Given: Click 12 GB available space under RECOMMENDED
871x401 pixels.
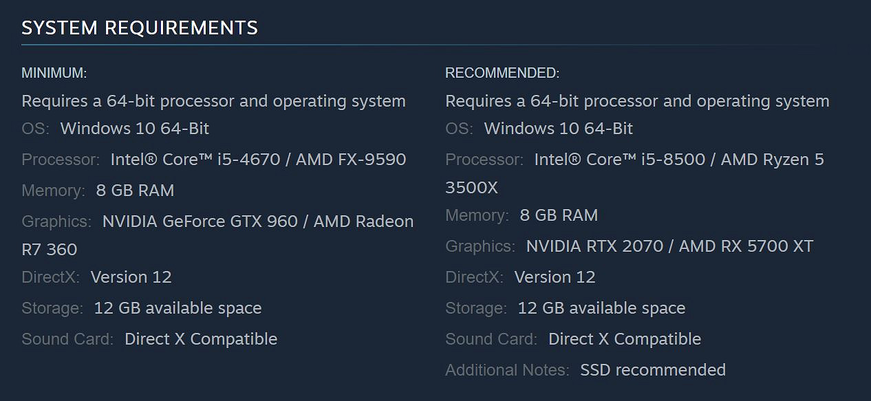Looking at the screenshot, I should [601, 308].
